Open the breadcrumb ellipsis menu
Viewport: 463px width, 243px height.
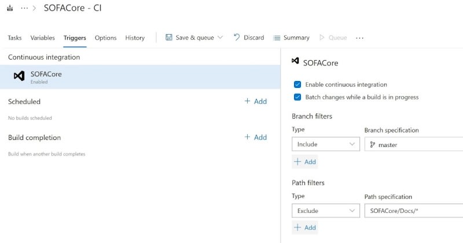click(x=24, y=9)
